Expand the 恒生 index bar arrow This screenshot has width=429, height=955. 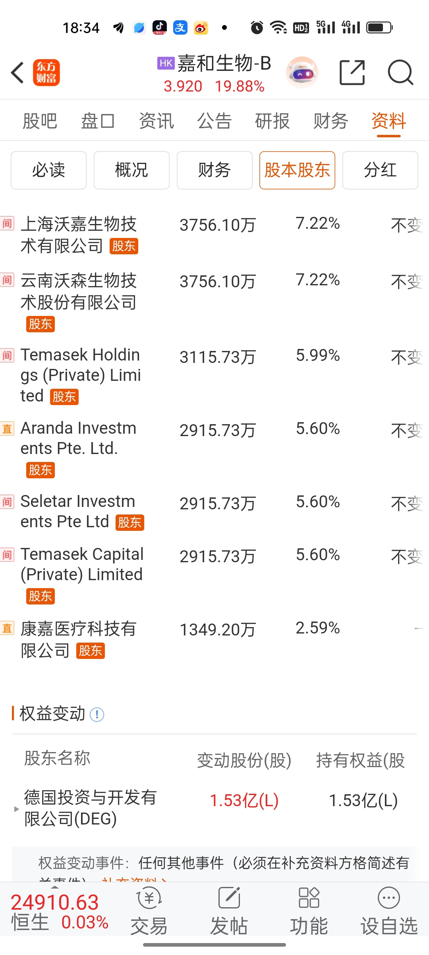55,887
